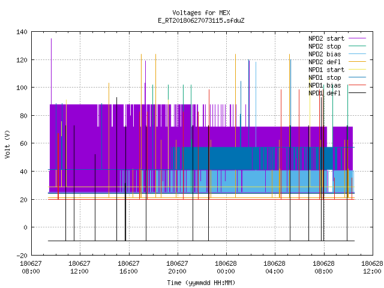Screen dimensions: 384x288
Task: Select the NPD2 stop legend entry
Action: point(325,46)
